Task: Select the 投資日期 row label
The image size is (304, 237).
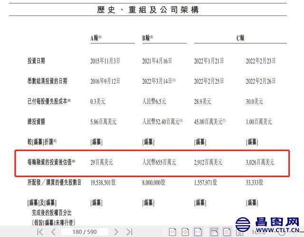Action: (x=36, y=61)
